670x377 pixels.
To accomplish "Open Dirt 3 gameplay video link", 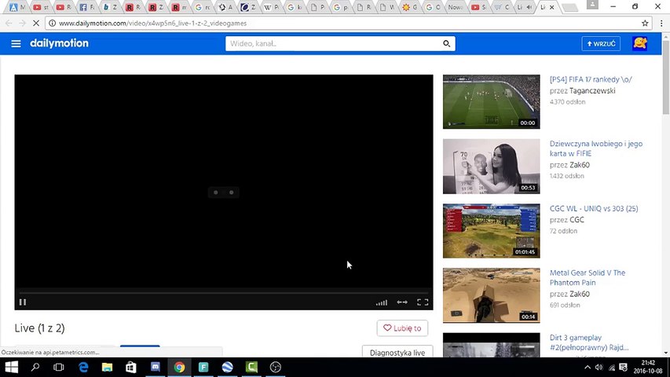I will [589, 342].
